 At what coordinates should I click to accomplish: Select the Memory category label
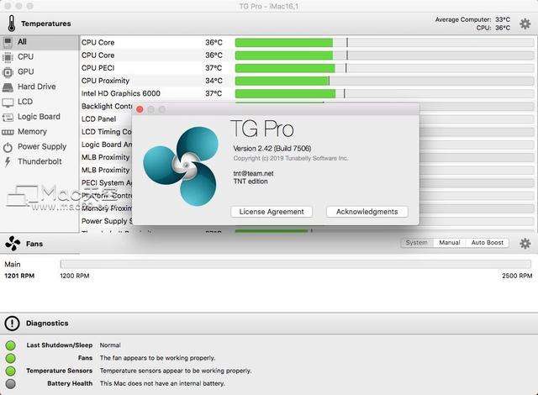pos(32,132)
